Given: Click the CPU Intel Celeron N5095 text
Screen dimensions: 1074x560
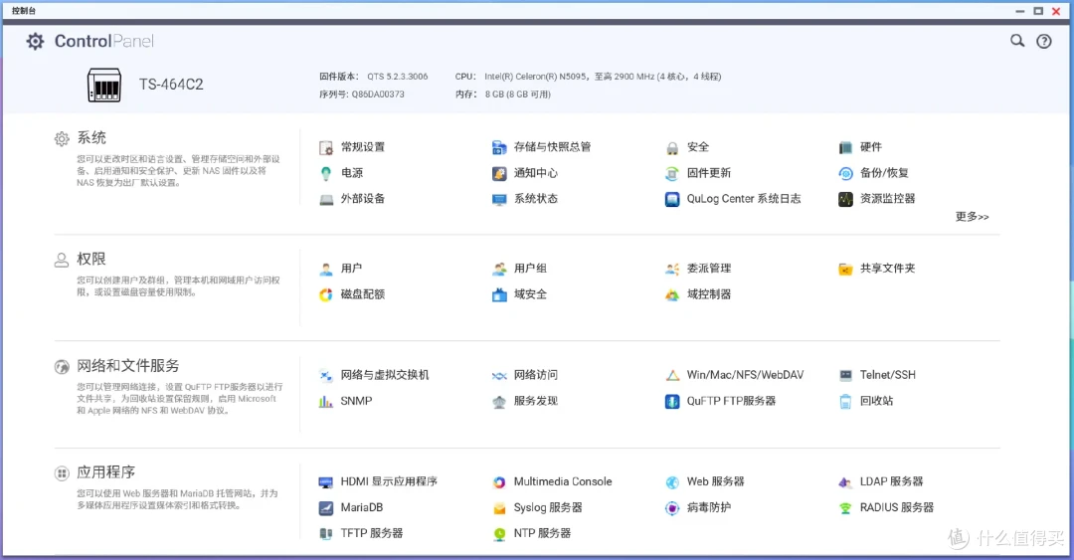Looking at the screenshot, I should 603,77.
